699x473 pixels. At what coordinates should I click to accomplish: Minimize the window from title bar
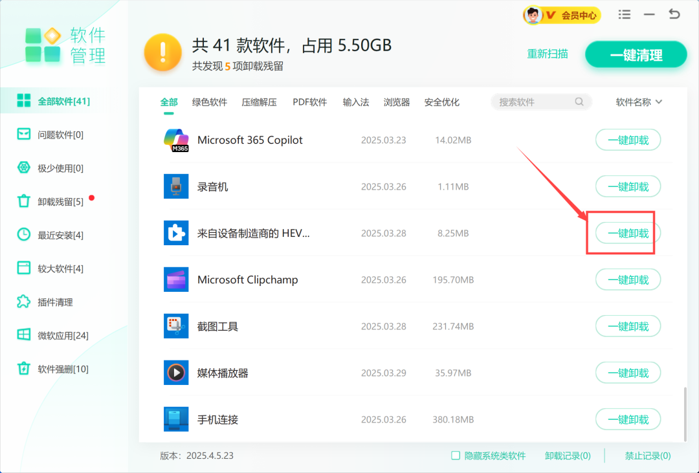pyautogui.click(x=650, y=15)
